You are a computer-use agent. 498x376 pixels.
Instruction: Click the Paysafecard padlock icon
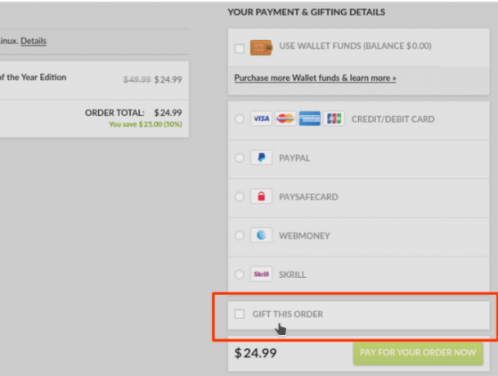click(x=261, y=196)
